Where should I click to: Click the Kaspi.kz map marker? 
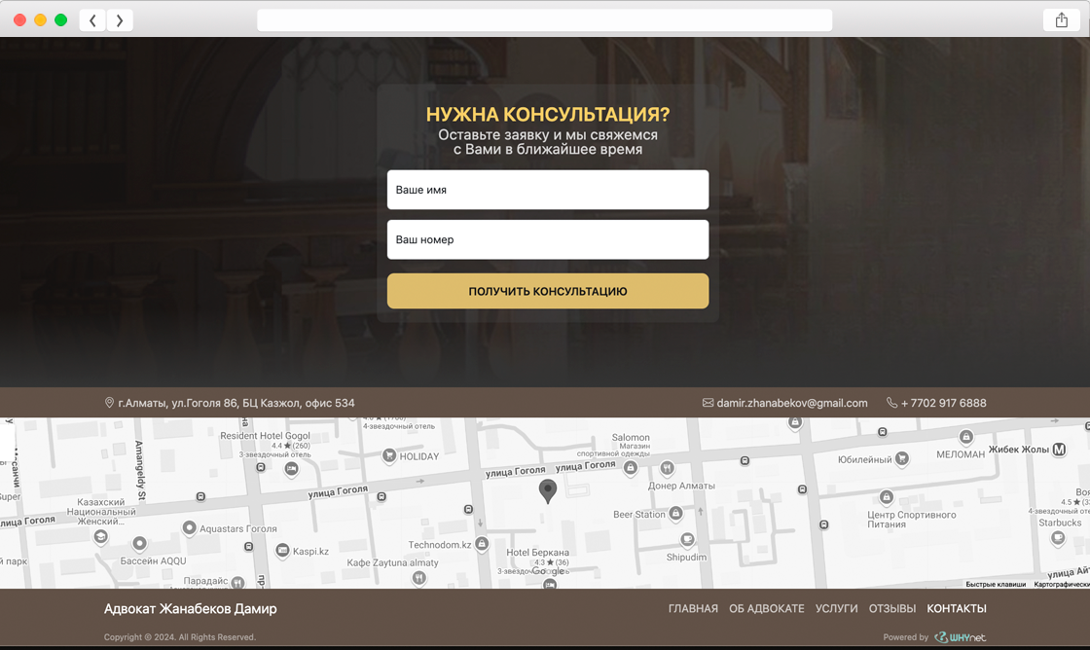[x=282, y=551]
